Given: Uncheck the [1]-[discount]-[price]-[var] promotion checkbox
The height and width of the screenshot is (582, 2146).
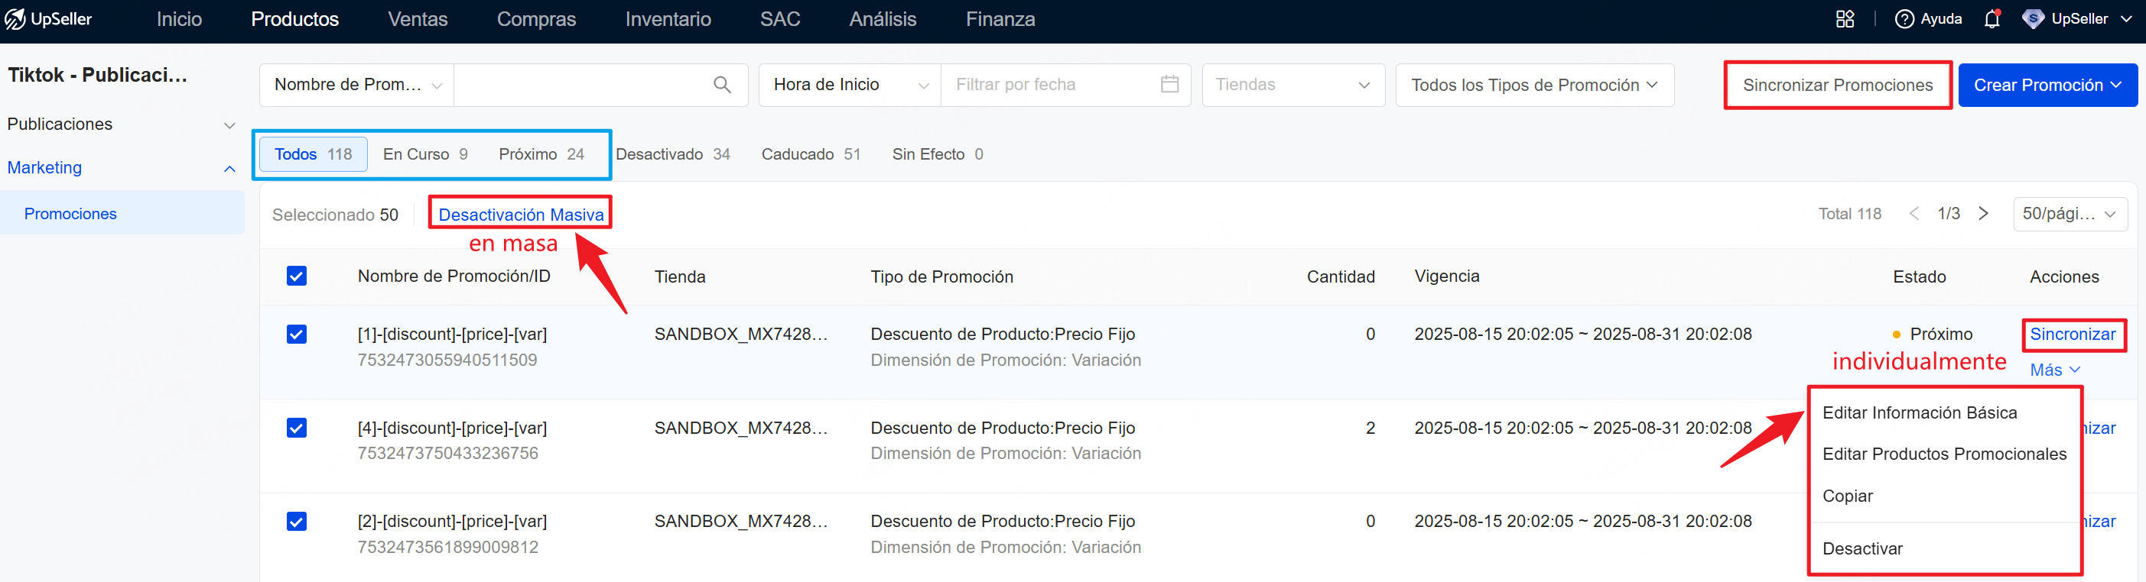Looking at the screenshot, I should [x=297, y=335].
